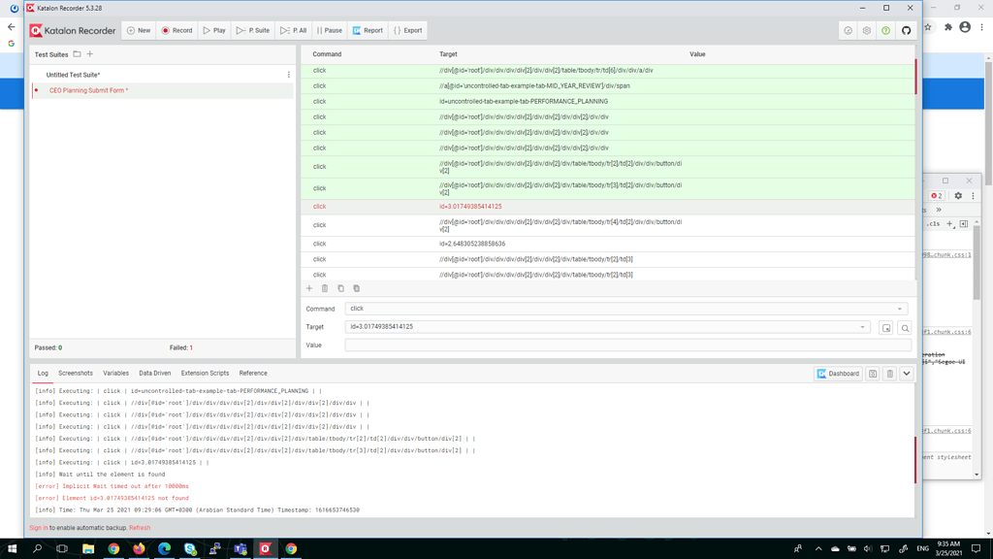Click the Value input field
Image resolution: width=993 pixels, height=559 pixels.
[627, 345]
